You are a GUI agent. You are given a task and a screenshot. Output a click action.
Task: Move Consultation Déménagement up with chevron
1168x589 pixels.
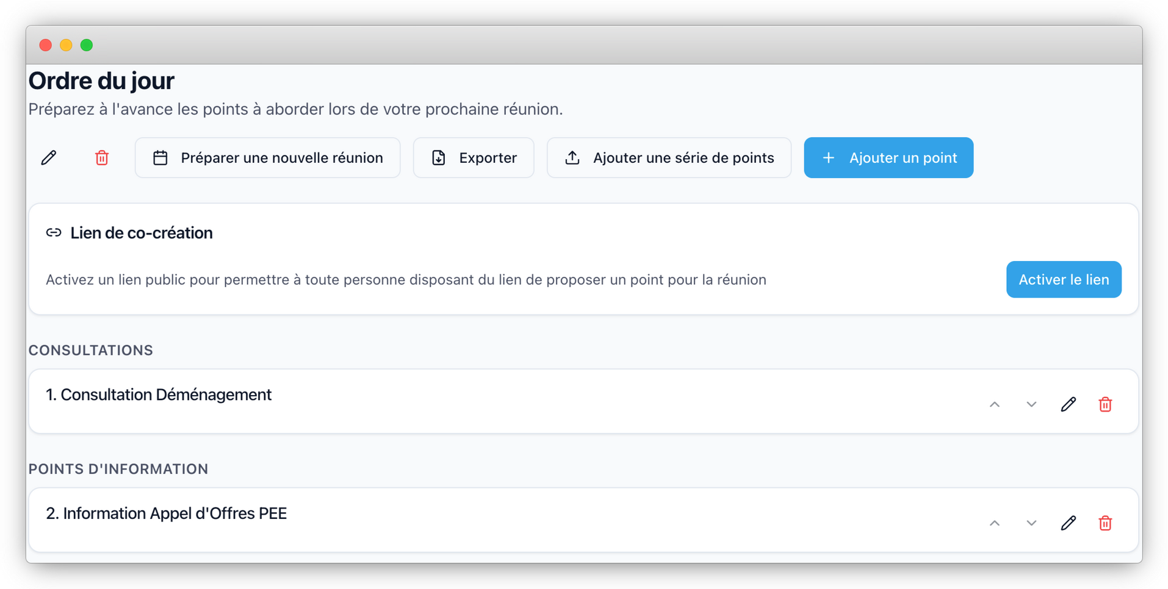995,404
